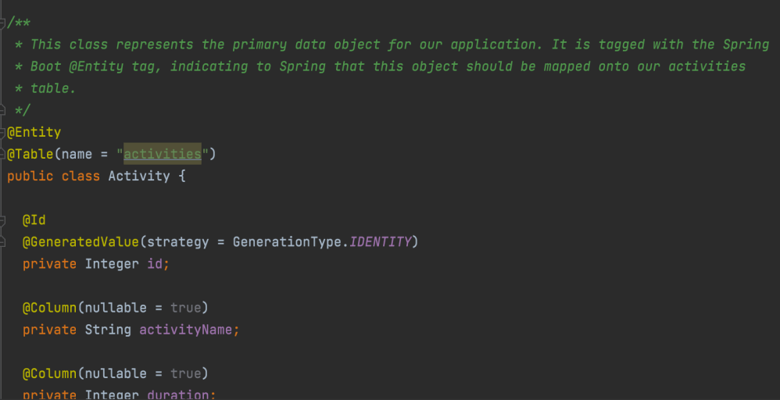
Task: Click the @Column annotation above duration
Action: (x=49, y=373)
